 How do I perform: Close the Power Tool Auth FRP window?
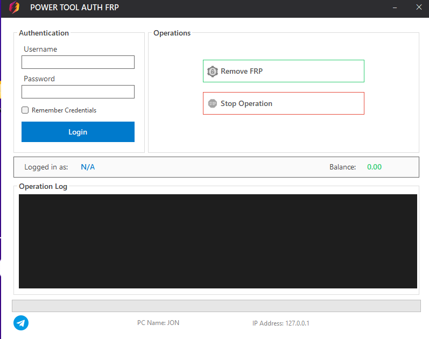point(419,8)
